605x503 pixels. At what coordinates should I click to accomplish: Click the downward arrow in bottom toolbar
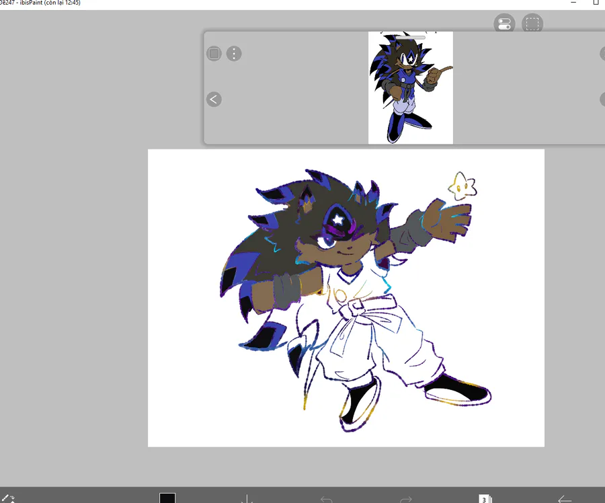[x=247, y=498]
